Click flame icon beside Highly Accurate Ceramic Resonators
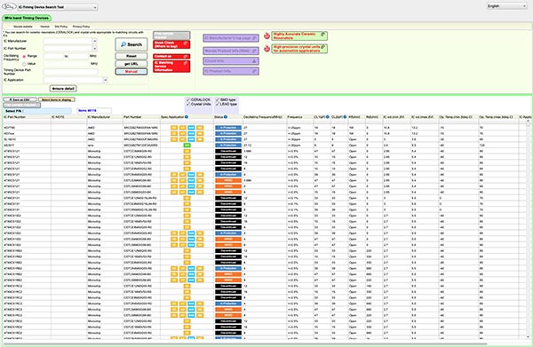Viewport: 533px width, 347px height. [x=266, y=35]
